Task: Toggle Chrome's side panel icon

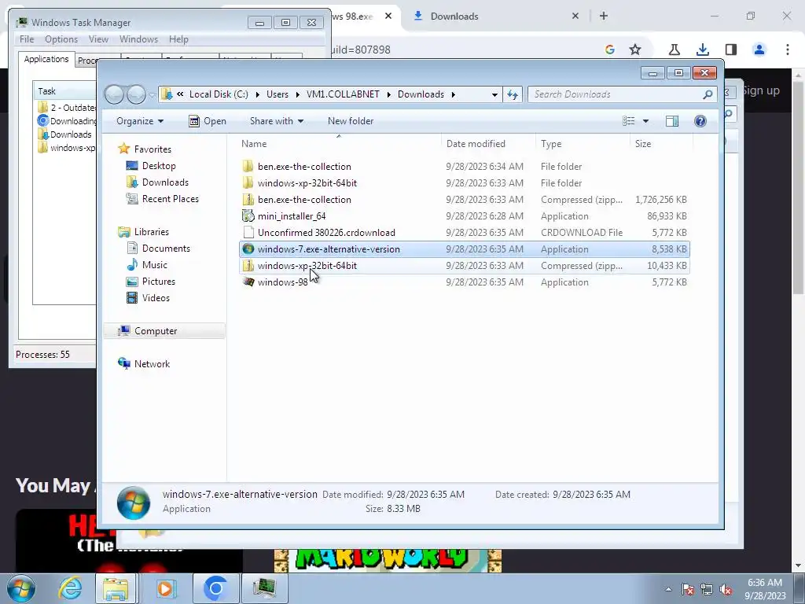Action: point(731,50)
